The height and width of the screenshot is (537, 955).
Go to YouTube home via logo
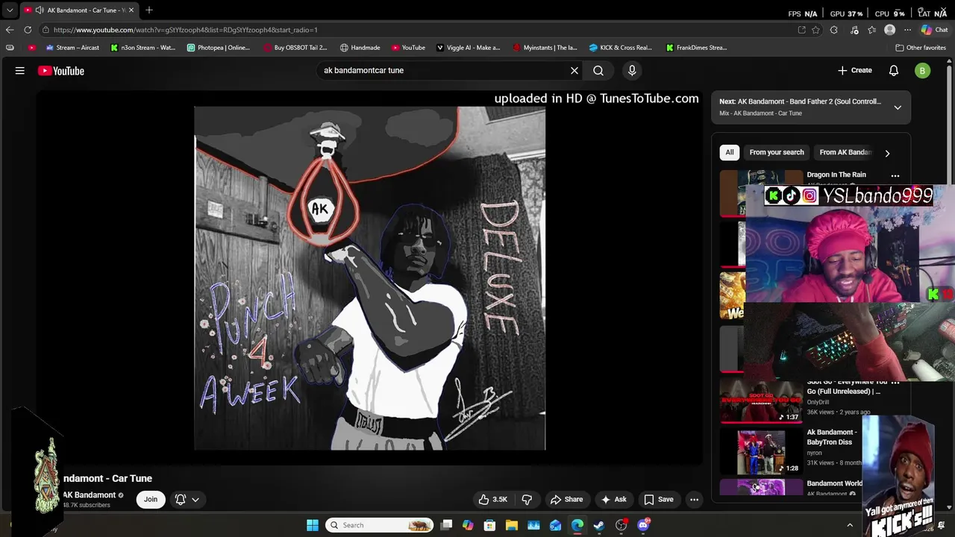pyautogui.click(x=61, y=71)
